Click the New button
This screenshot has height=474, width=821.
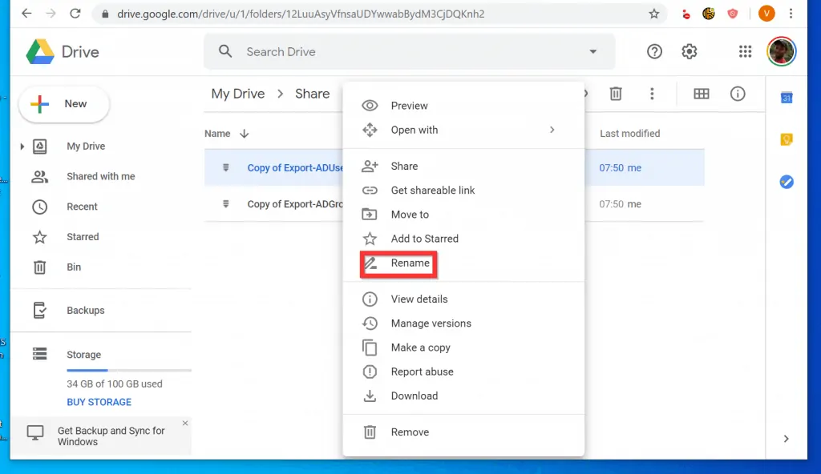coord(63,103)
